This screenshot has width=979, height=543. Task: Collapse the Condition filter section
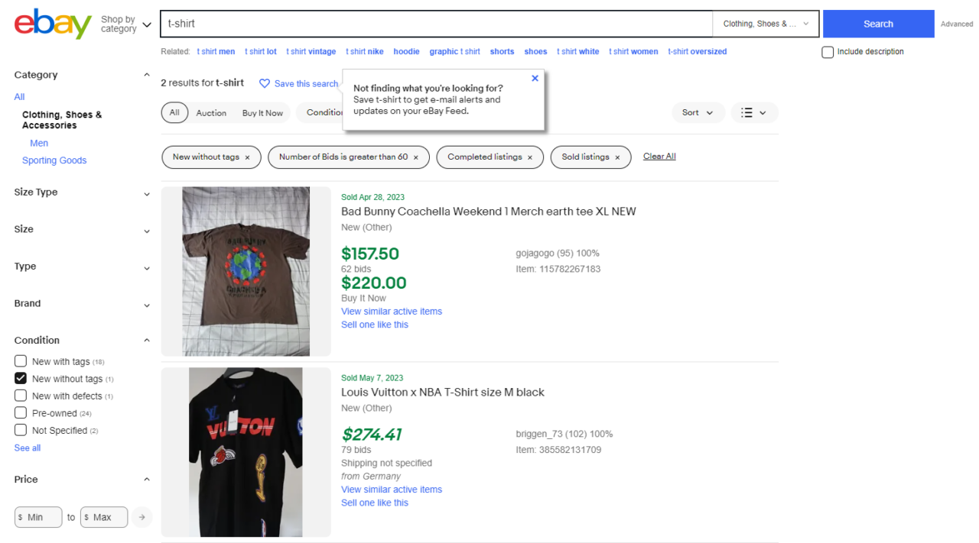tap(146, 339)
